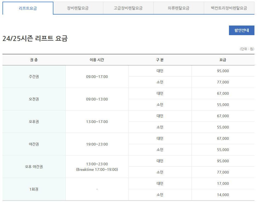Image resolution: width=258 pixels, height=206 pixels.
Task: Click the 오후권 소인 price 55,000
Action: pyautogui.click(x=223, y=127)
